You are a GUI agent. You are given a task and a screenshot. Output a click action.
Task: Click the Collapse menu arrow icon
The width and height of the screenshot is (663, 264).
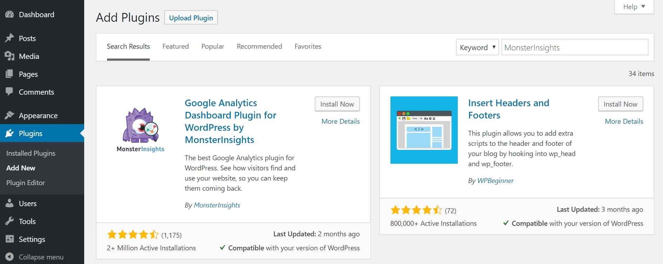9,257
